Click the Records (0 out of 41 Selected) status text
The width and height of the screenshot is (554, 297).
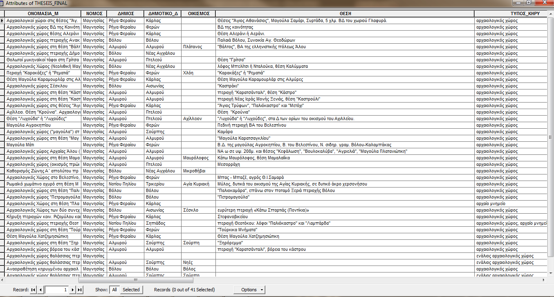[184, 290]
